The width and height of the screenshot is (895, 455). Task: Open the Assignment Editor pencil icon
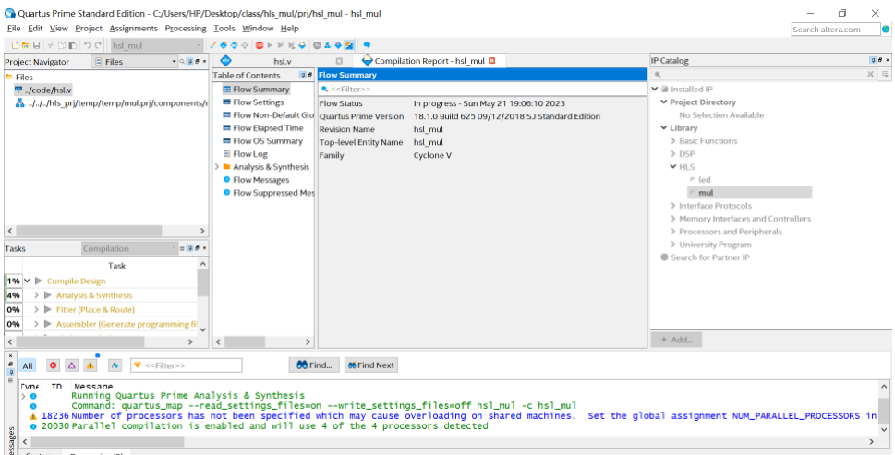pos(213,45)
